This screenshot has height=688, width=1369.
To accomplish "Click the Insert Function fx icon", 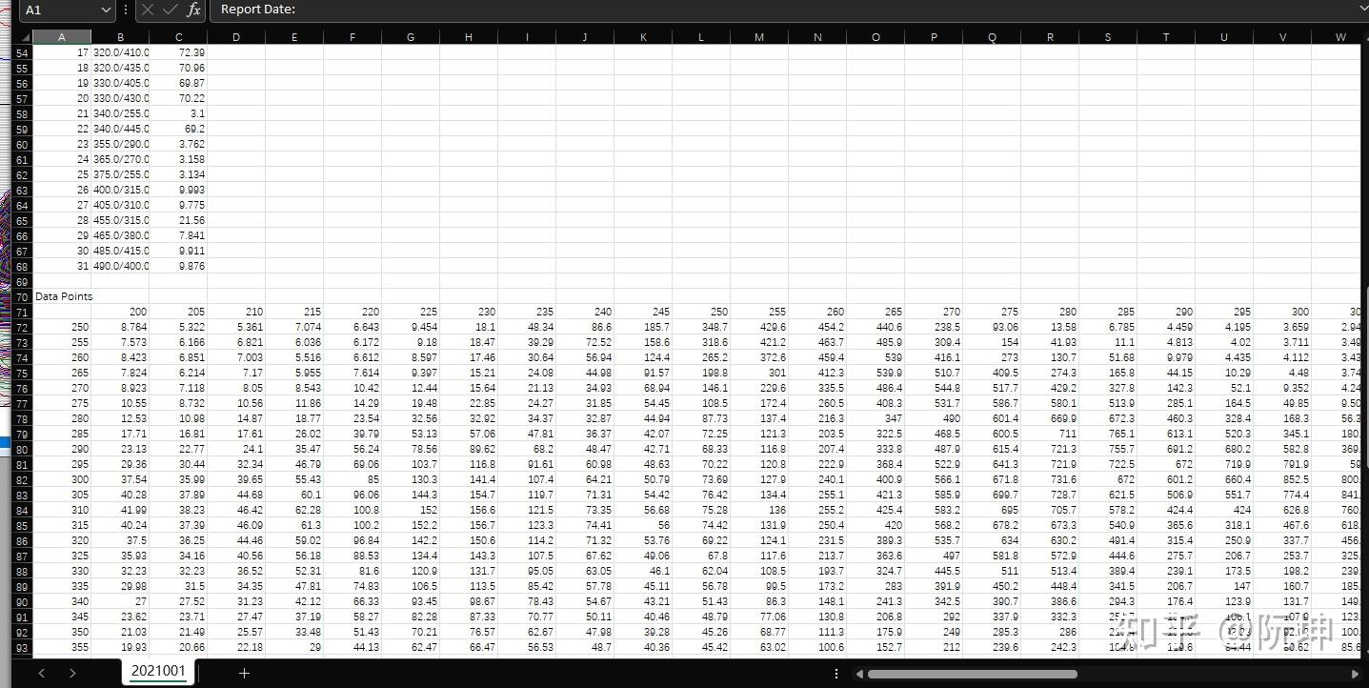I will 193,10.
